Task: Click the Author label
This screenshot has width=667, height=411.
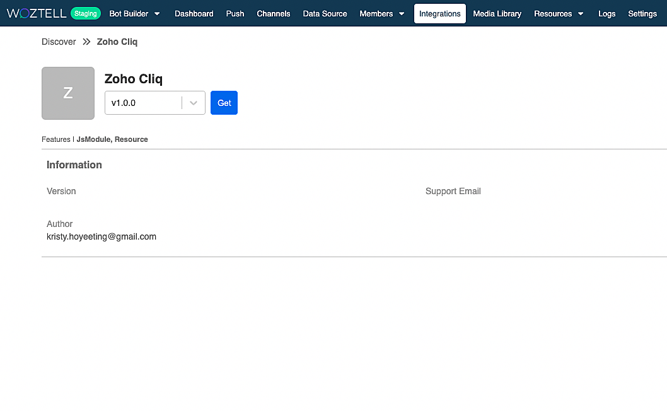Action: click(59, 224)
